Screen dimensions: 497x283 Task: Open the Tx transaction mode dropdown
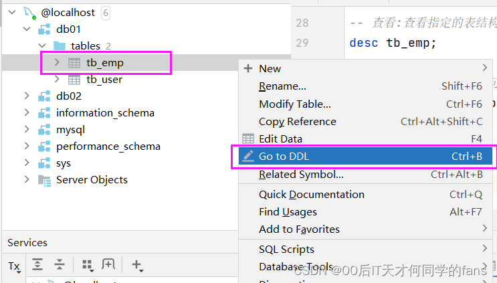click(15, 266)
